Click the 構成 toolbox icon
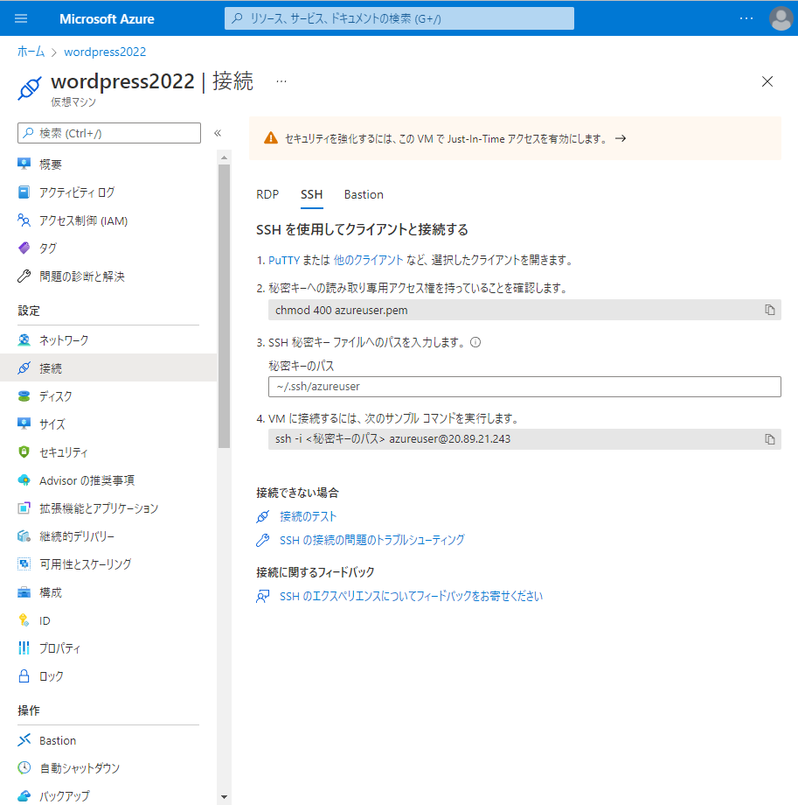This screenshot has width=798, height=805. pyautogui.click(x=24, y=592)
